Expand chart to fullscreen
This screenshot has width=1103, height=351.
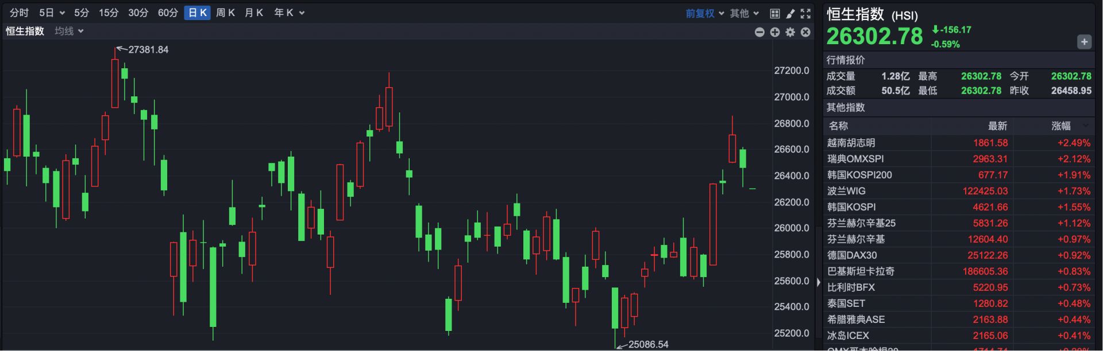click(805, 13)
